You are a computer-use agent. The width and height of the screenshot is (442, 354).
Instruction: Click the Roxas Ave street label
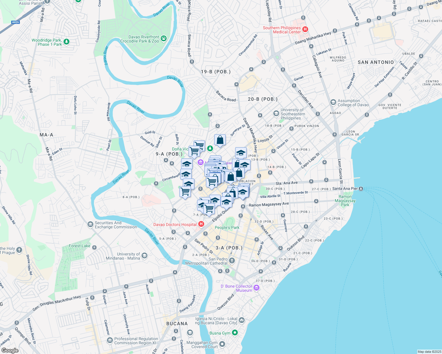(266, 232)
